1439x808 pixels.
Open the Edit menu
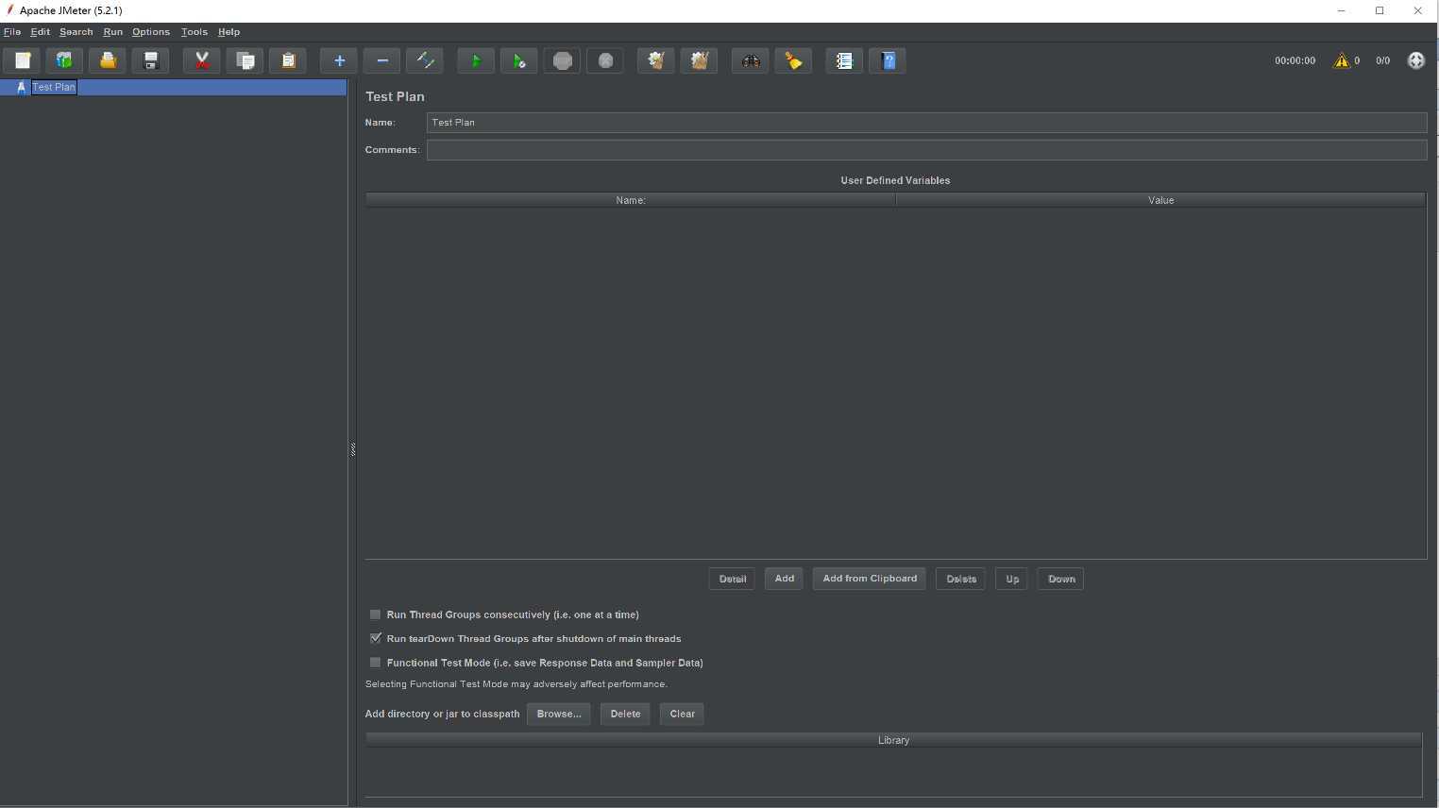[40, 32]
